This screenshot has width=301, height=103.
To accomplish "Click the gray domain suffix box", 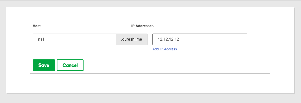I will (131, 39).
